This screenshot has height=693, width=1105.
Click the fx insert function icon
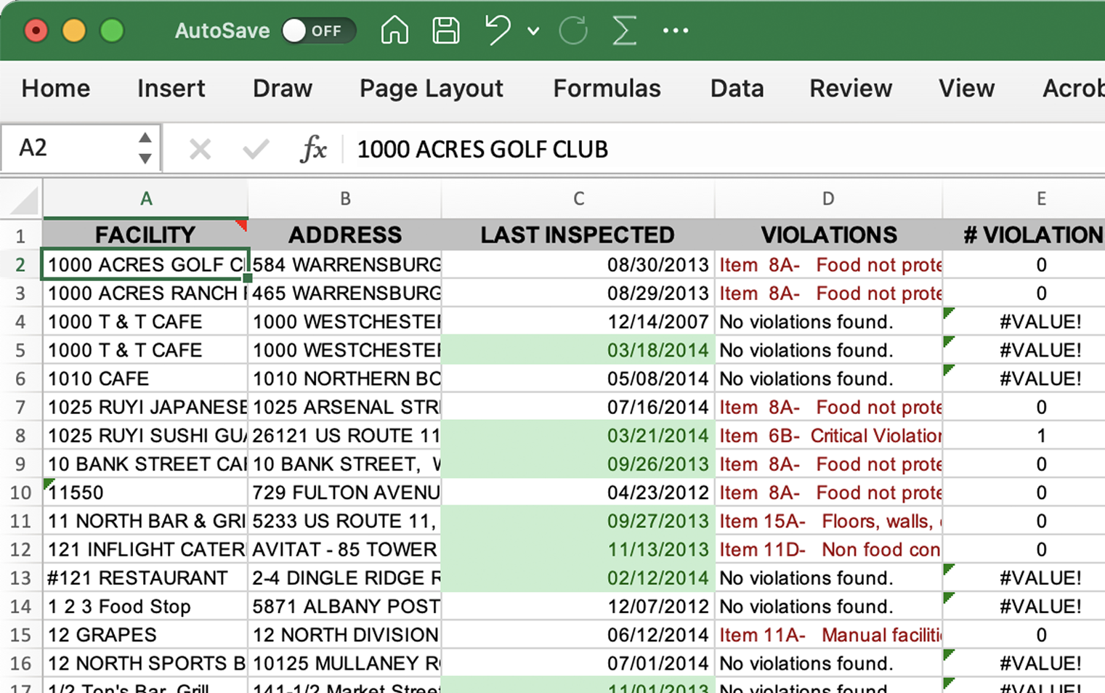tap(313, 150)
